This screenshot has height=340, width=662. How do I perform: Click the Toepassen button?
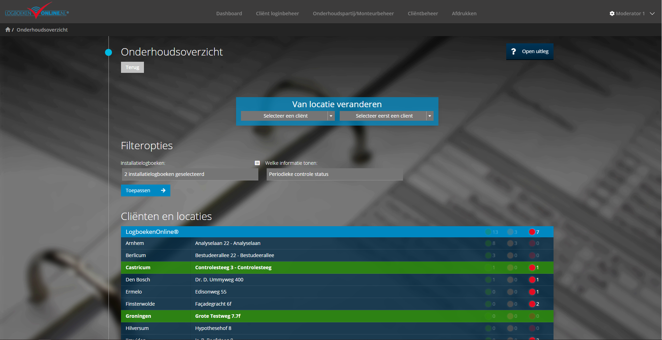[146, 190]
